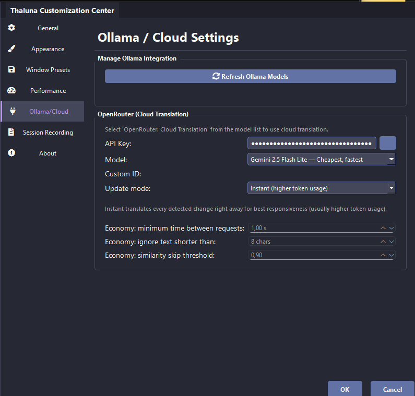Click Refresh Ollama Models button
Image resolution: width=415 pixels, height=396 pixels.
[251, 76]
